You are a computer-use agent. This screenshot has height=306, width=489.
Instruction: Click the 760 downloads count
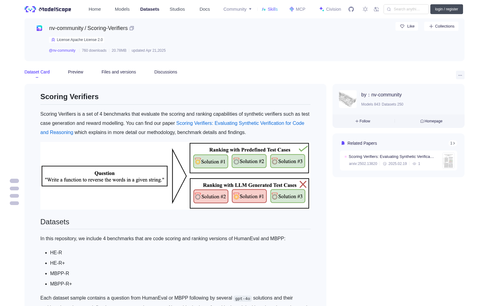(94, 50)
